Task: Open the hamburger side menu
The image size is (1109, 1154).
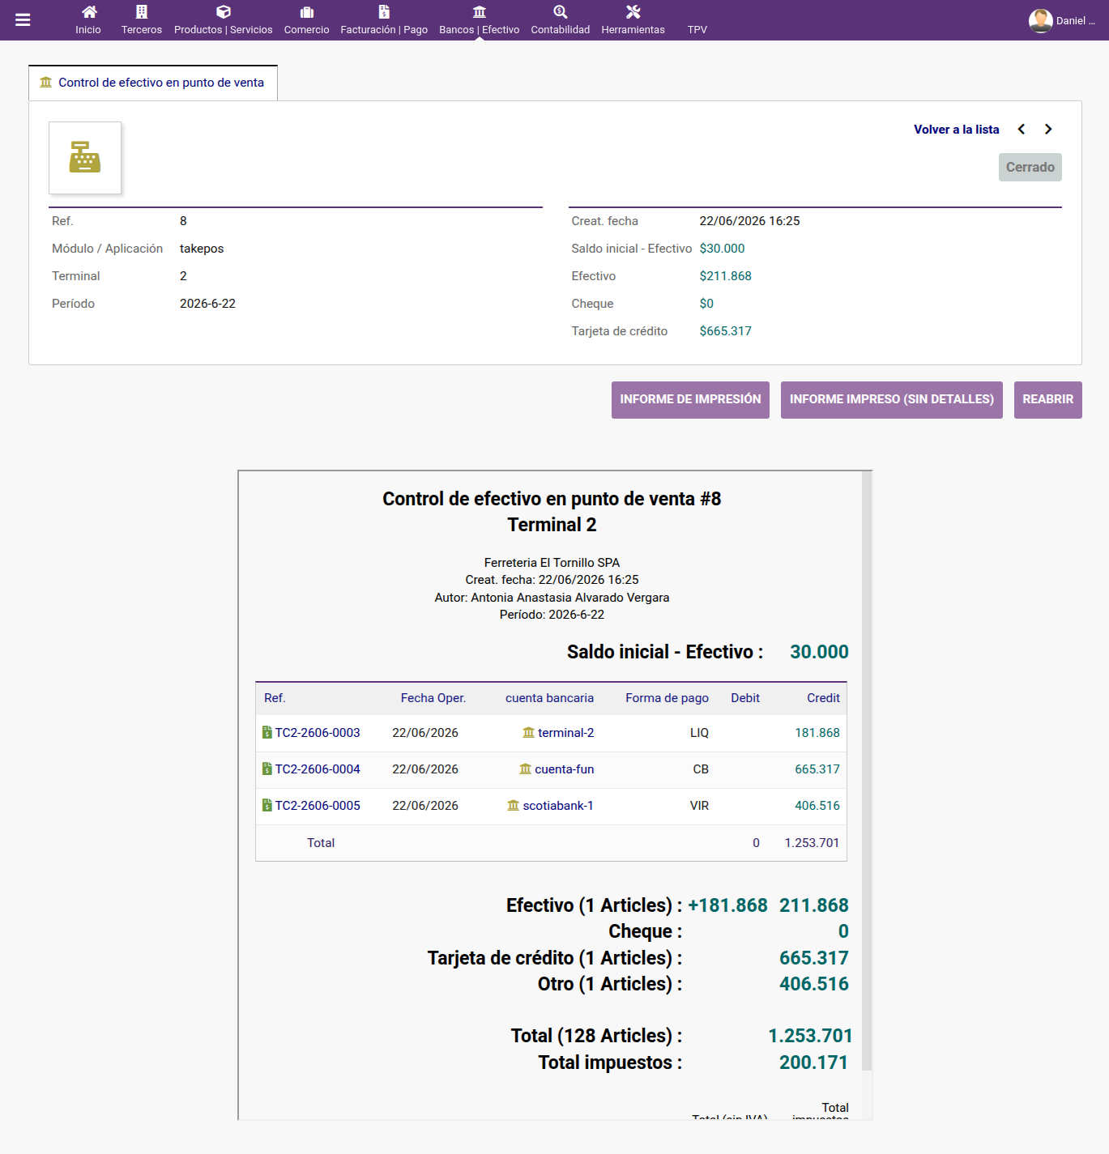Action: 23,20
